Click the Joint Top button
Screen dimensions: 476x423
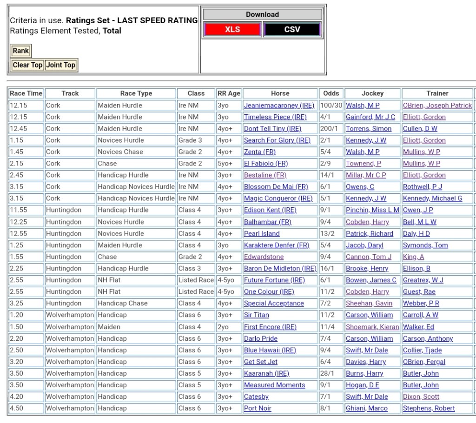[x=60, y=65]
